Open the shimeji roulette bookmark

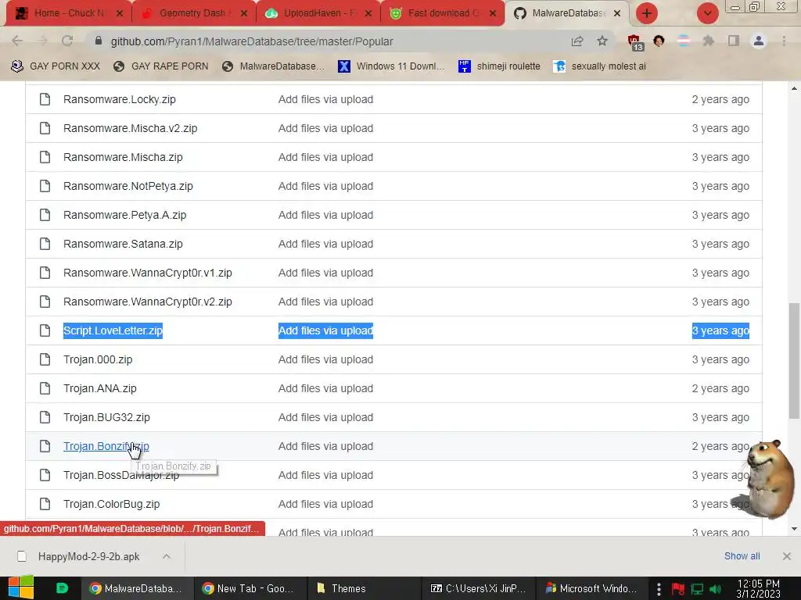click(x=499, y=66)
